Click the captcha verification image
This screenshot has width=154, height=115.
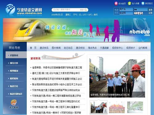pos(138,13)
